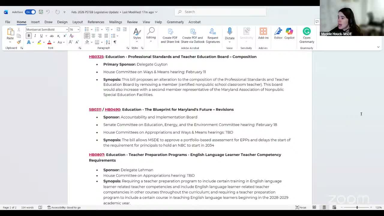Open the File menu
Viewport: 384px width, 216px height.
coord(7,22)
